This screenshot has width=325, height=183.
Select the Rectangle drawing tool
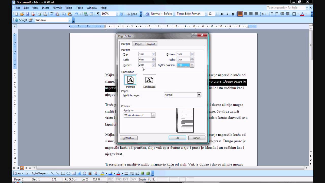coord(63,174)
